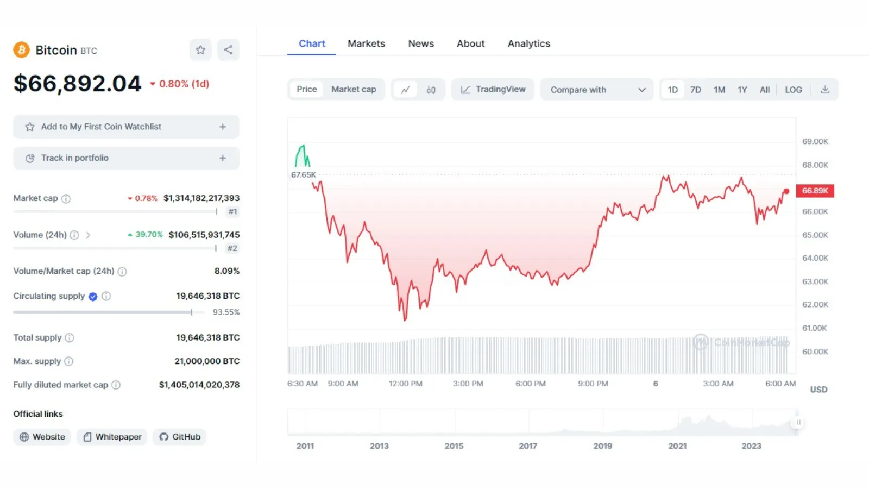869x489 pixels.
Task: Click the info icon beside Circulating supply
Action: [x=106, y=296]
